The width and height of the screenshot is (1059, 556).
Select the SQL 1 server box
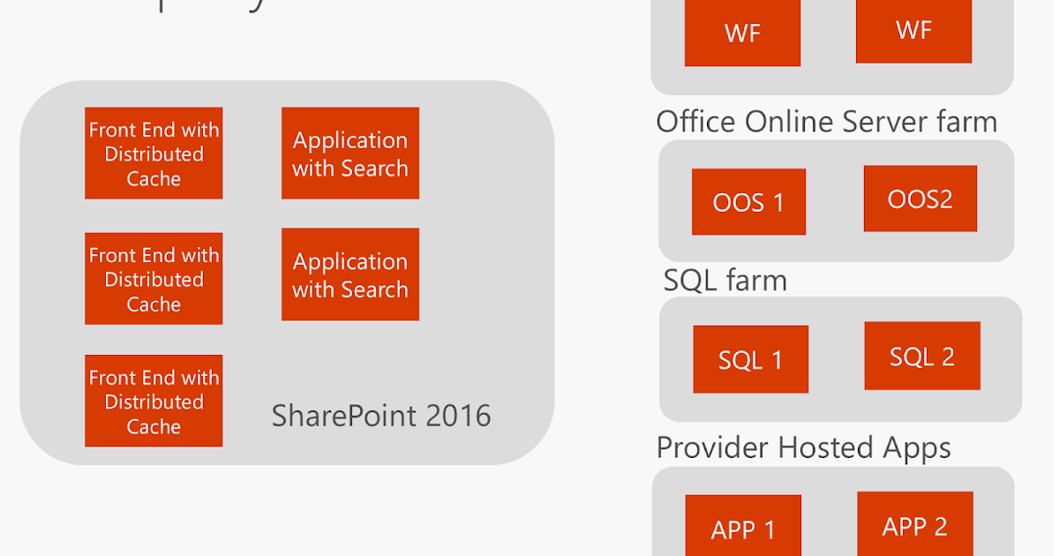751,359
